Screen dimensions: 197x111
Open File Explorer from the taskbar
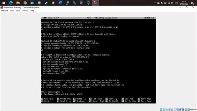[x=18, y=3]
